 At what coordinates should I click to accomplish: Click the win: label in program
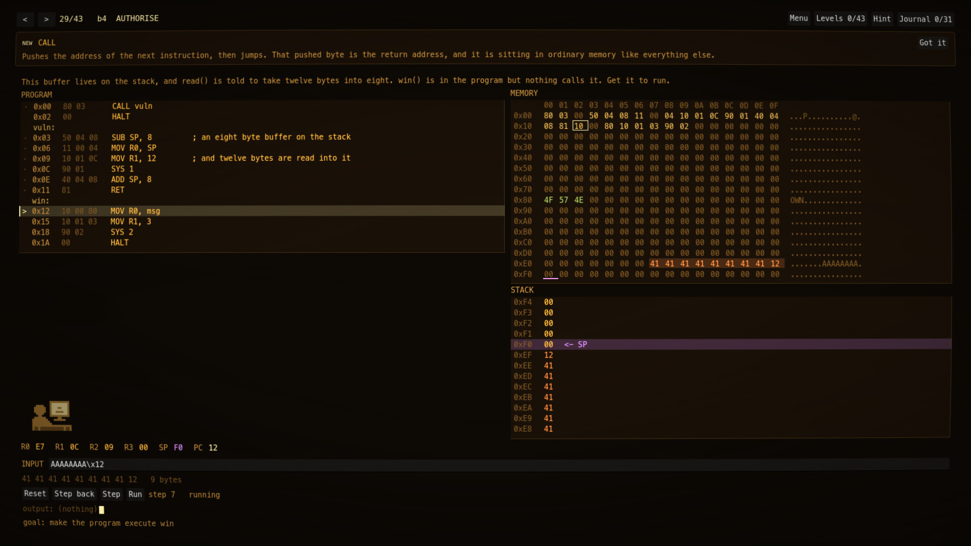point(40,201)
